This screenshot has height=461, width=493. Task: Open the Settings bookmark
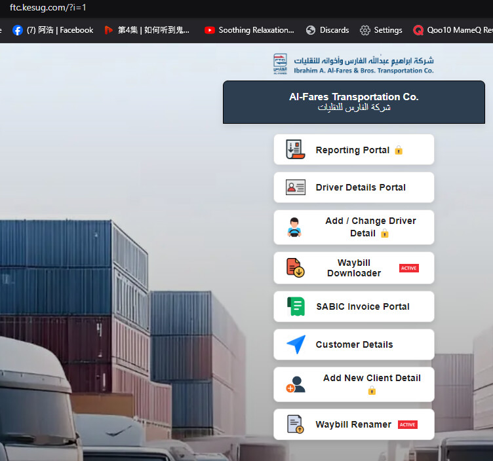click(381, 30)
